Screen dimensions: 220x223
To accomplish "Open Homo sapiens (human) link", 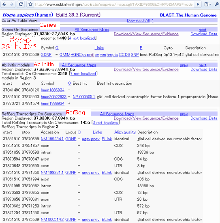I will [x=28, y=15].
